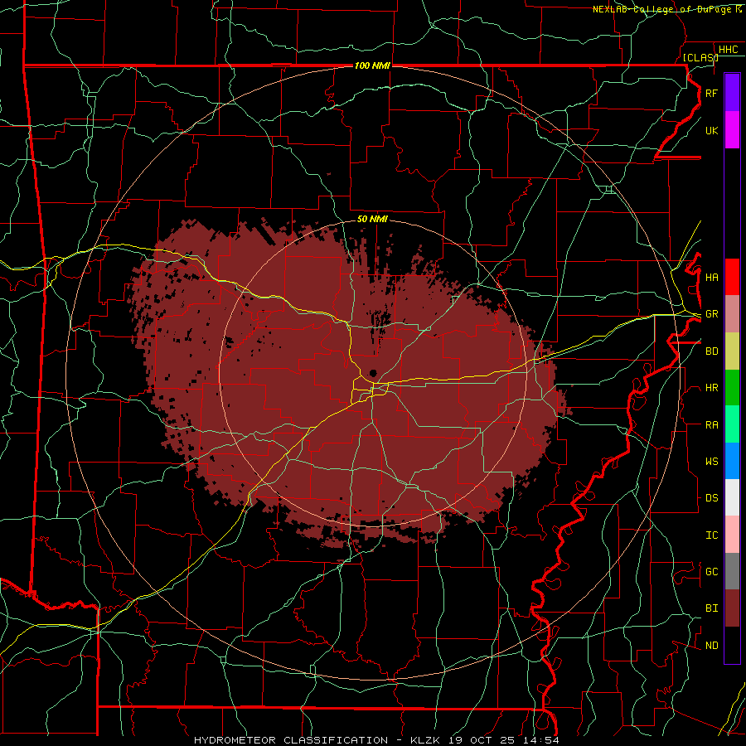Click the white DS color swatch

732,497
